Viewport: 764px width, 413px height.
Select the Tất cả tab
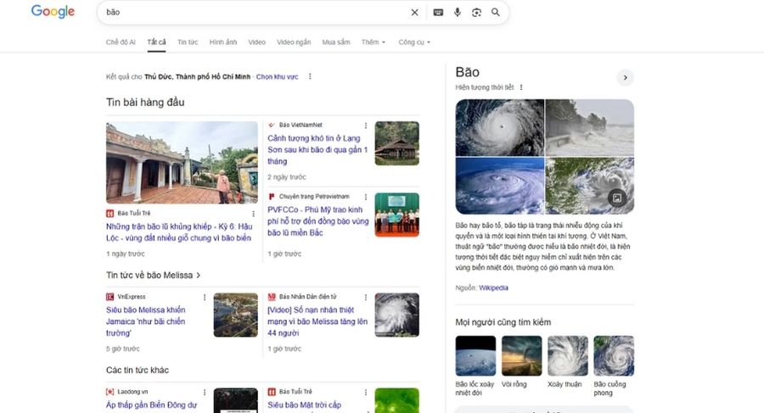pyautogui.click(x=156, y=42)
